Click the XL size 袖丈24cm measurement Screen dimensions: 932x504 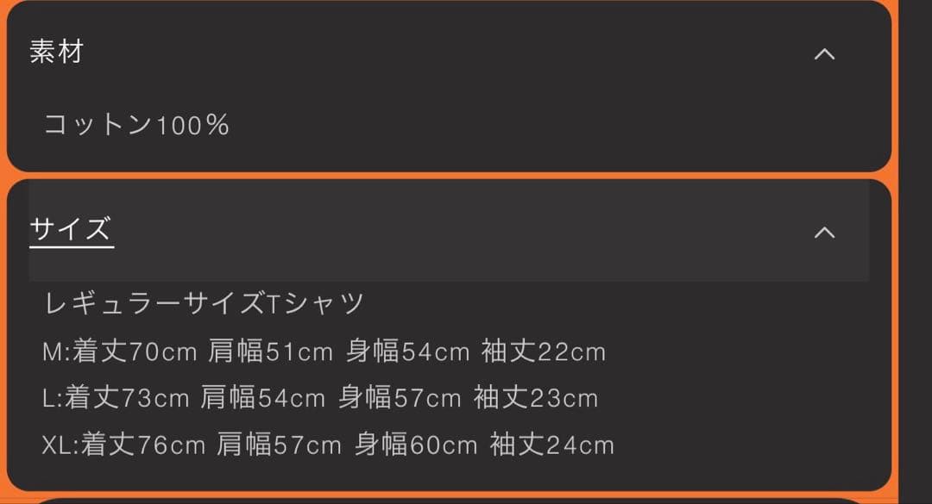(x=552, y=445)
